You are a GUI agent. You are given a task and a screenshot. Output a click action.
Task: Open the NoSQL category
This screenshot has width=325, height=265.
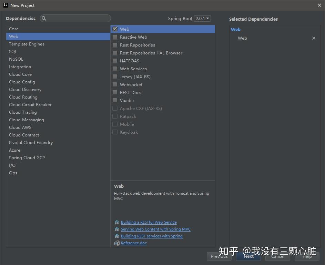click(58, 59)
